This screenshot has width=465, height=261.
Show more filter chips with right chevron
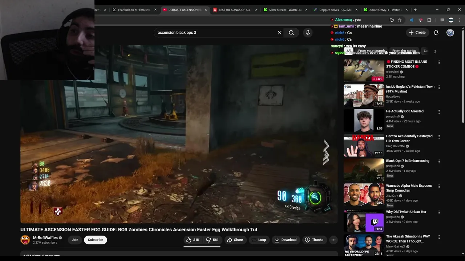[x=435, y=51]
